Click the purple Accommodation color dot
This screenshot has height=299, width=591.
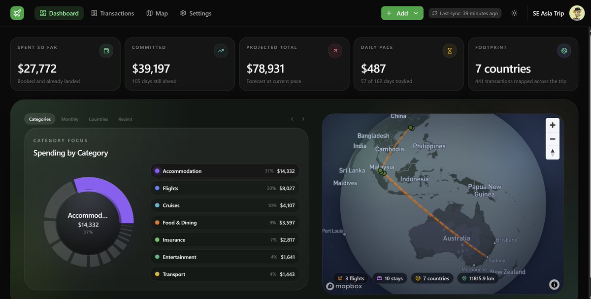tap(157, 171)
